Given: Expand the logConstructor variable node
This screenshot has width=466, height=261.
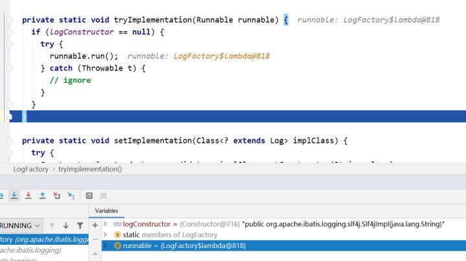Looking at the screenshot, I should (105, 224).
